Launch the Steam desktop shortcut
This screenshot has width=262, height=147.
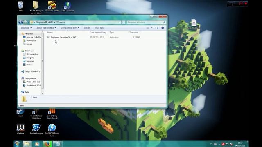pyautogui.click(x=20, y=113)
